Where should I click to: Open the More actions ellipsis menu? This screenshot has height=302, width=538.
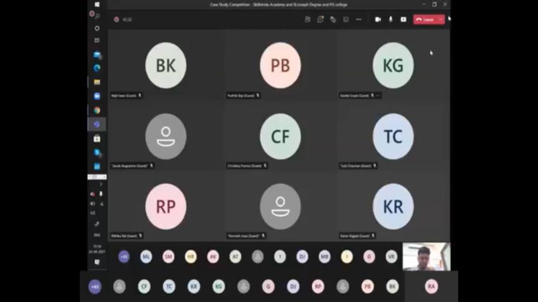[358, 20]
